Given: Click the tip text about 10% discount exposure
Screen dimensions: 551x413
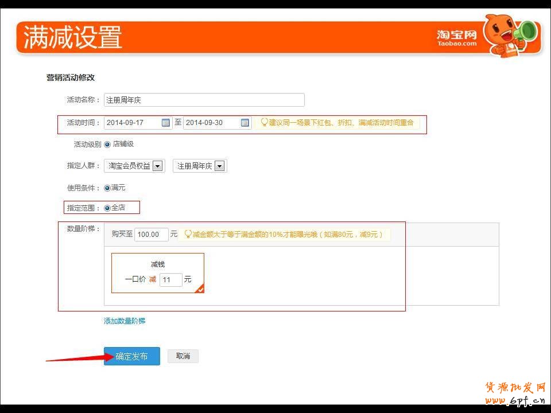Looking at the screenshot, I should [288, 234].
